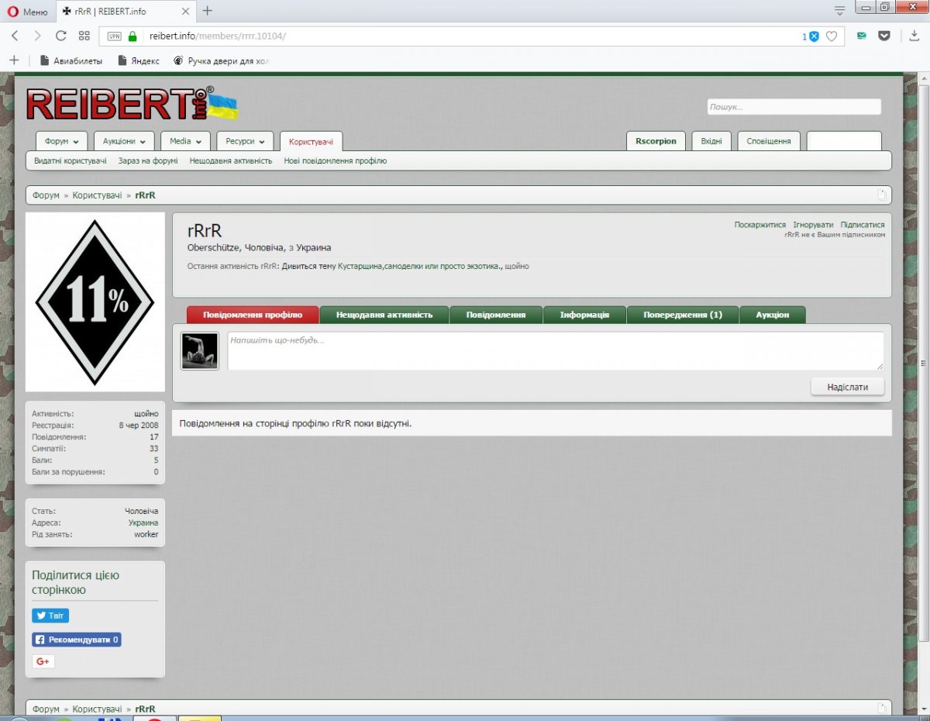This screenshot has width=930, height=721.
Task: Click the browser back arrow
Action: (15, 36)
